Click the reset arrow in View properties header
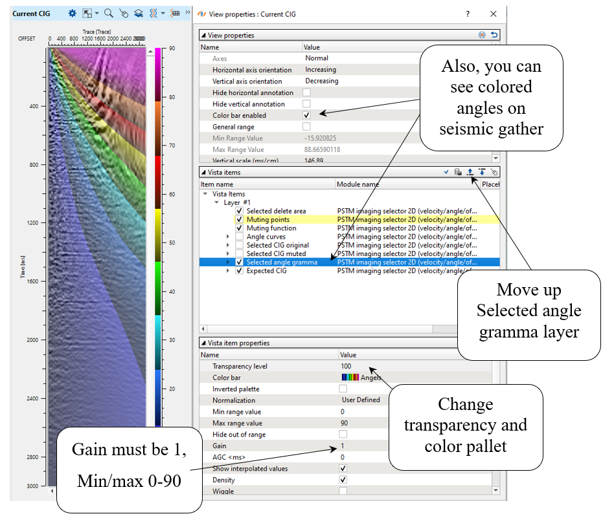The image size is (603, 516). pos(494,36)
